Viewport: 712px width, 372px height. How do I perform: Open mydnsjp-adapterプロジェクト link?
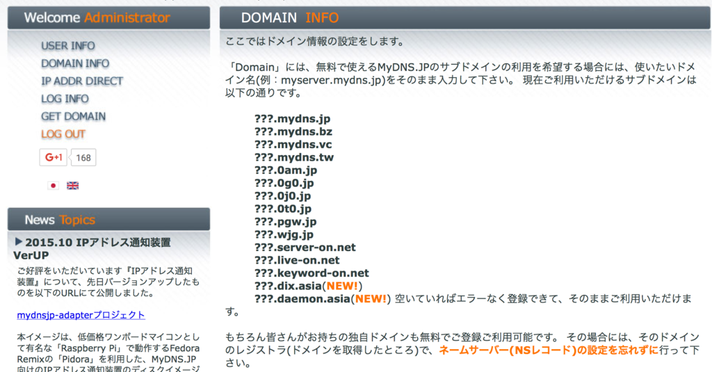tap(81, 315)
